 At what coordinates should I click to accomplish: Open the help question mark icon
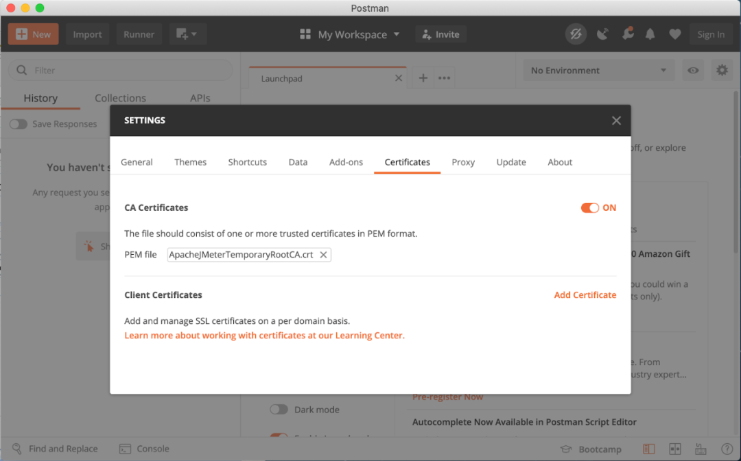pos(727,449)
